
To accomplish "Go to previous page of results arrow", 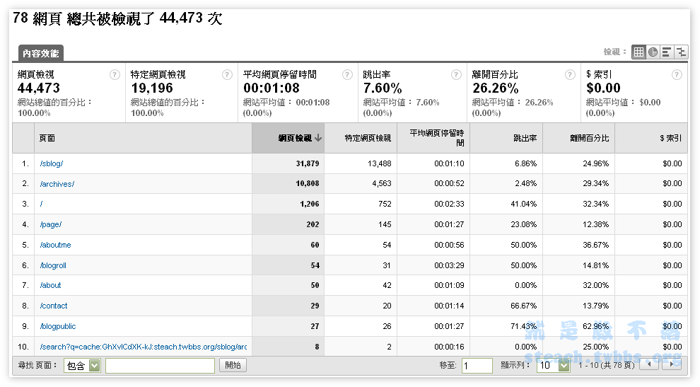I will pyautogui.click(x=649, y=365).
